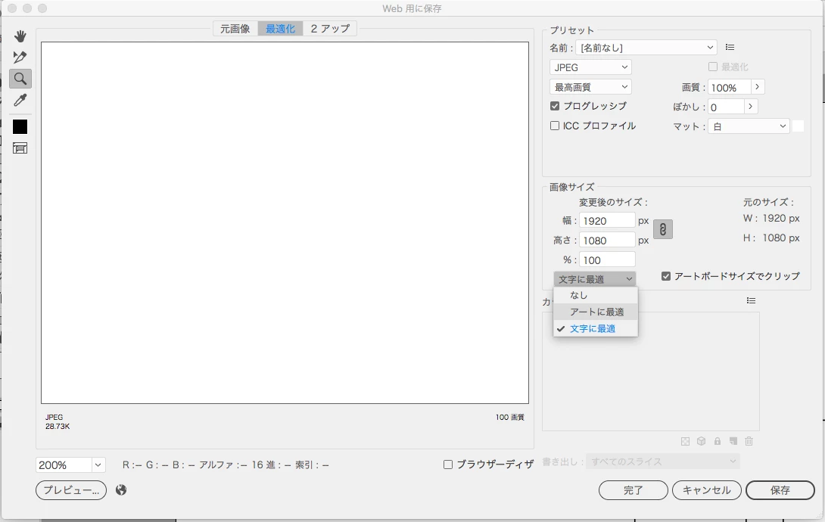Click the constrain proportions link icon

click(x=663, y=229)
